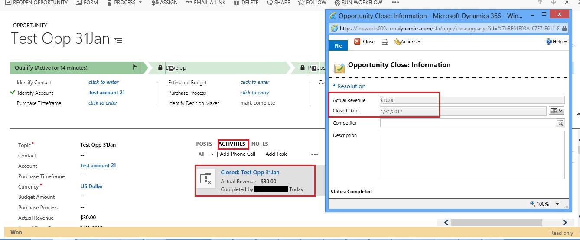Open test account 21 in Account field
This screenshot has width=580, height=240.
[98, 166]
